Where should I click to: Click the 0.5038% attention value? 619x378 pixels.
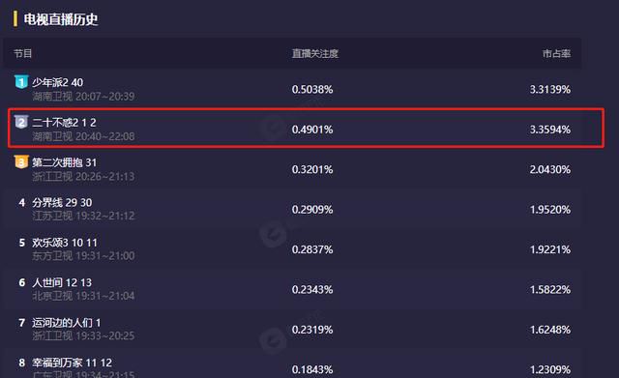click(312, 90)
